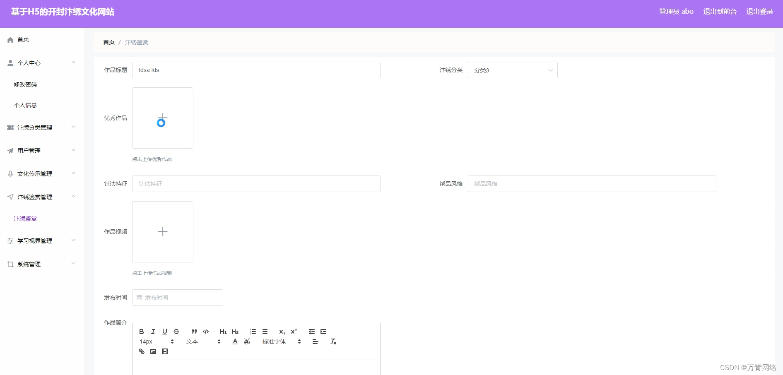Apply italic formatting in 作品简介 editor
Screen dimensions: 783x375
153,332
